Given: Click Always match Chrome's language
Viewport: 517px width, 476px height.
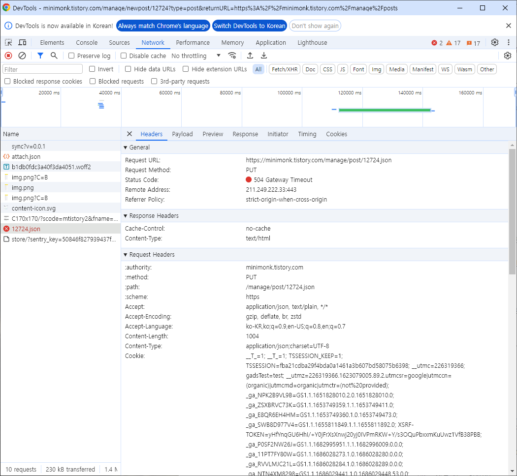Looking at the screenshot, I should click(x=163, y=26).
